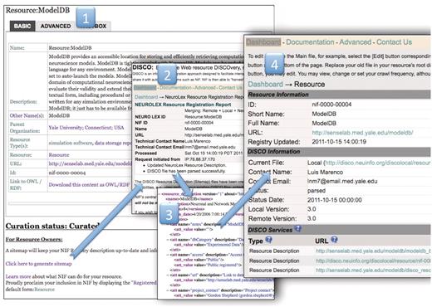
Task: Collapse the access att node in XML
Action: click(x=168, y=255)
